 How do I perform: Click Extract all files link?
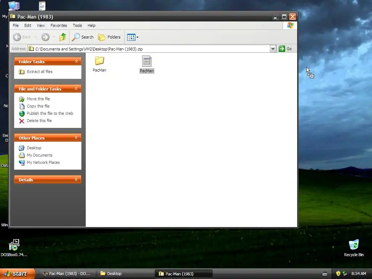pyautogui.click(x=40, y=72)
